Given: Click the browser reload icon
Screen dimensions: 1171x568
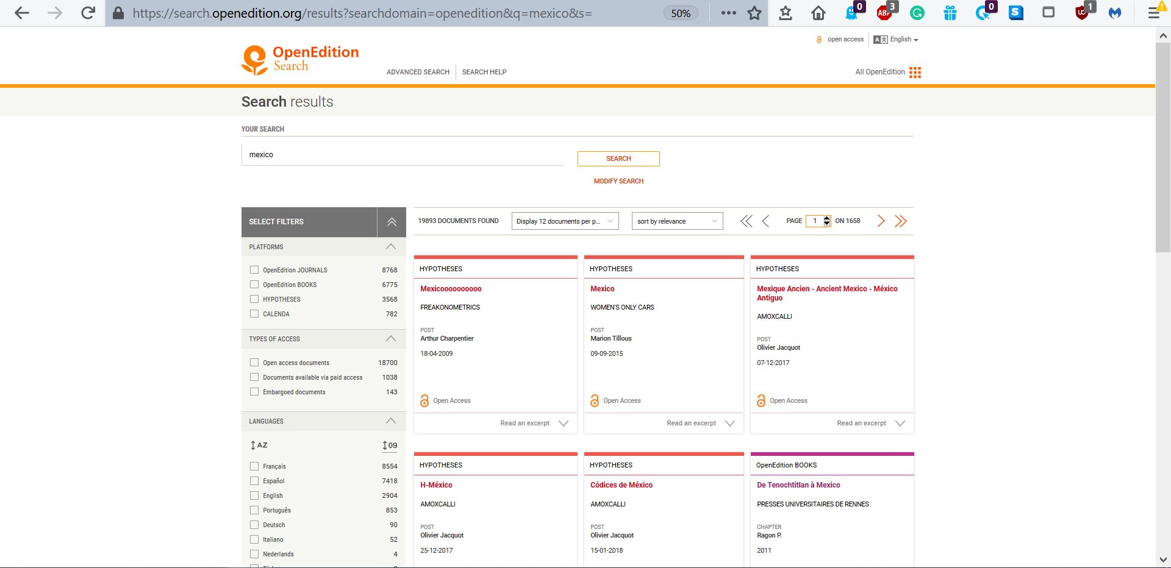Looking at the screenshot, I should coord(88,13).
